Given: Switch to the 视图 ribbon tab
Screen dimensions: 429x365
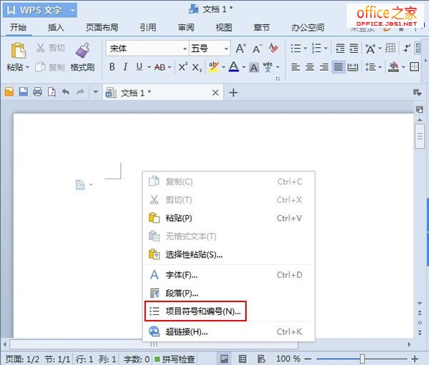Looking at the screenshot, I should coord(224,27).
